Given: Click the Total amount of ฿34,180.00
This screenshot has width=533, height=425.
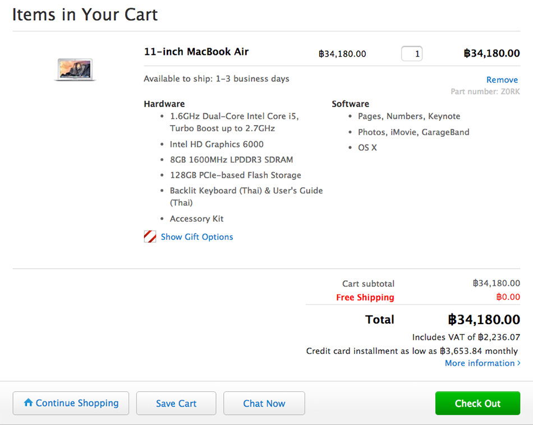Looking at the screenshot, I should point(485,320).
